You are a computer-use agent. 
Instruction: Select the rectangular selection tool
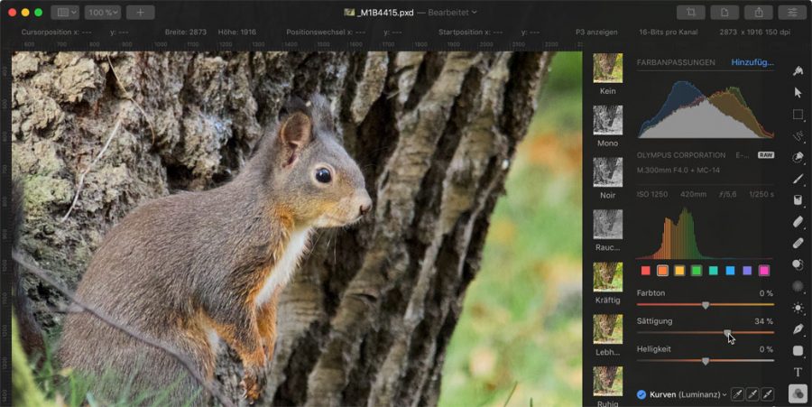pos(798,115)
